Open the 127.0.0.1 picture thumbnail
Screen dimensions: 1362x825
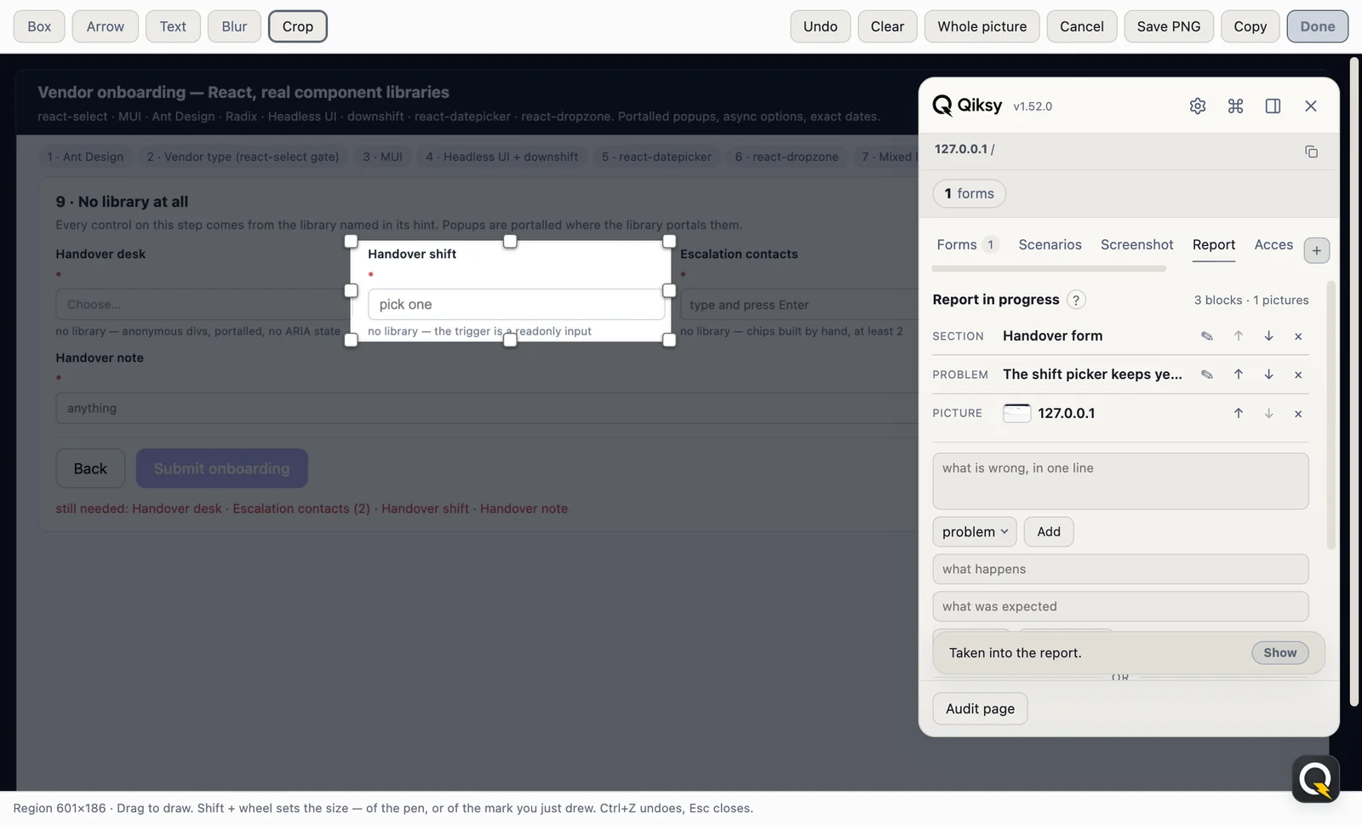[x=1016, y=413]
